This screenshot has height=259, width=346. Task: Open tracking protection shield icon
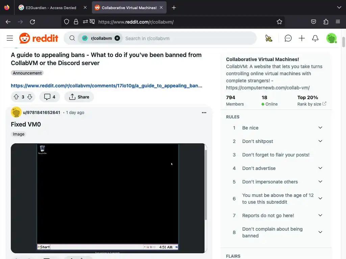(67, 22)
